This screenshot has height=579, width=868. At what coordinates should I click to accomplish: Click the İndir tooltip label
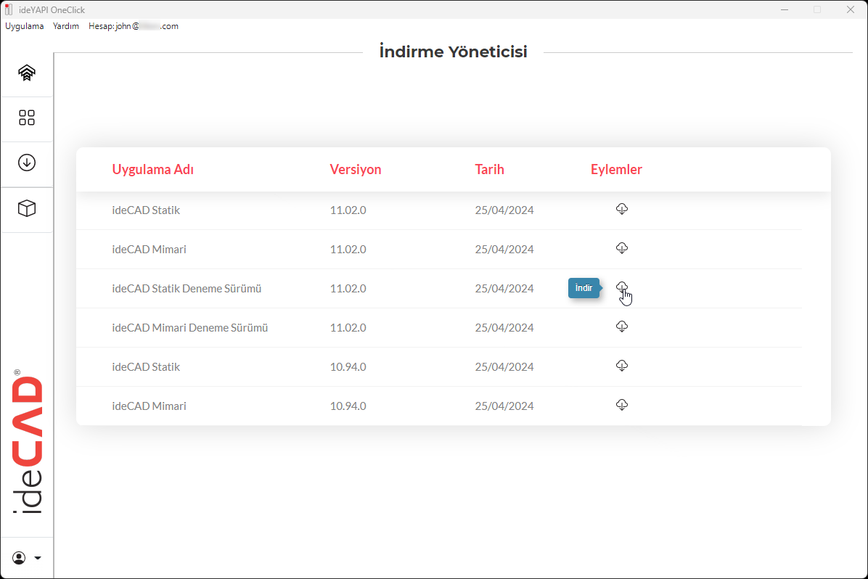coord(584,288)
